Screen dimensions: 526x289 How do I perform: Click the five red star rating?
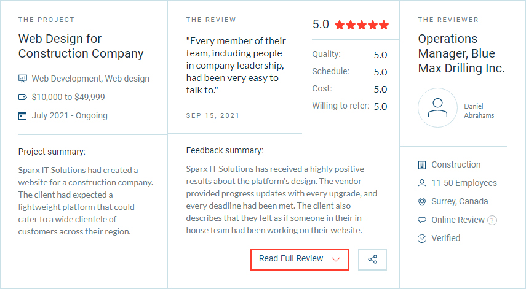tap(362, 25)
